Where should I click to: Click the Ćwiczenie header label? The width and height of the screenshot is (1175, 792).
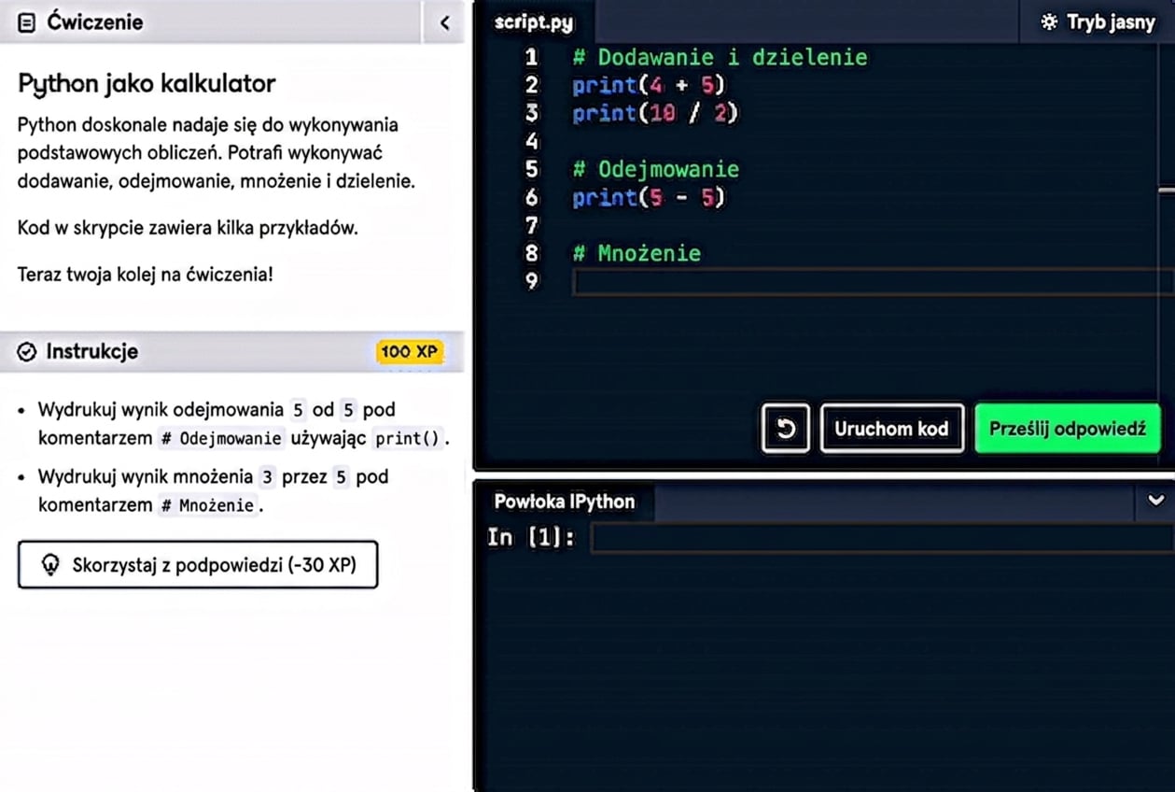pos(94,22)
